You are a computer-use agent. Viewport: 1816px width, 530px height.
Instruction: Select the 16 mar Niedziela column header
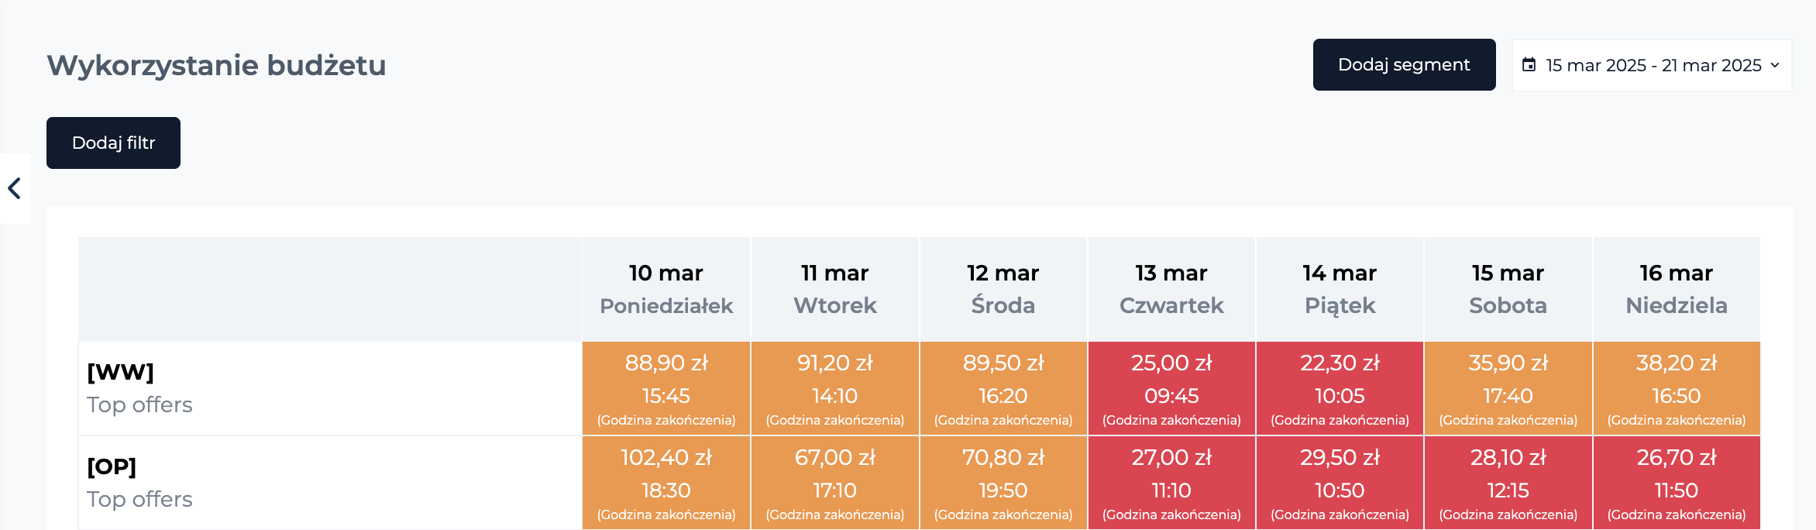(x=1677, y=289)
